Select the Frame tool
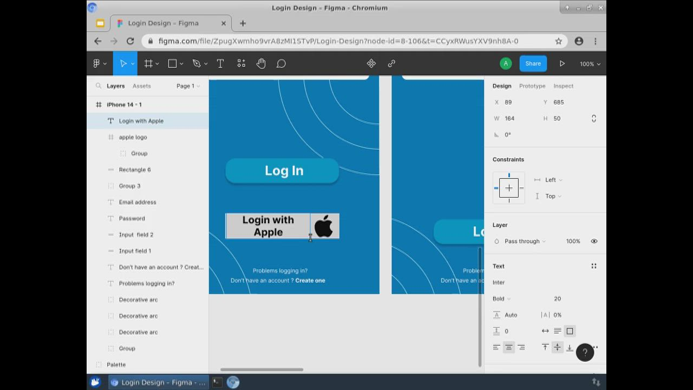 click(x=148, y=63)
